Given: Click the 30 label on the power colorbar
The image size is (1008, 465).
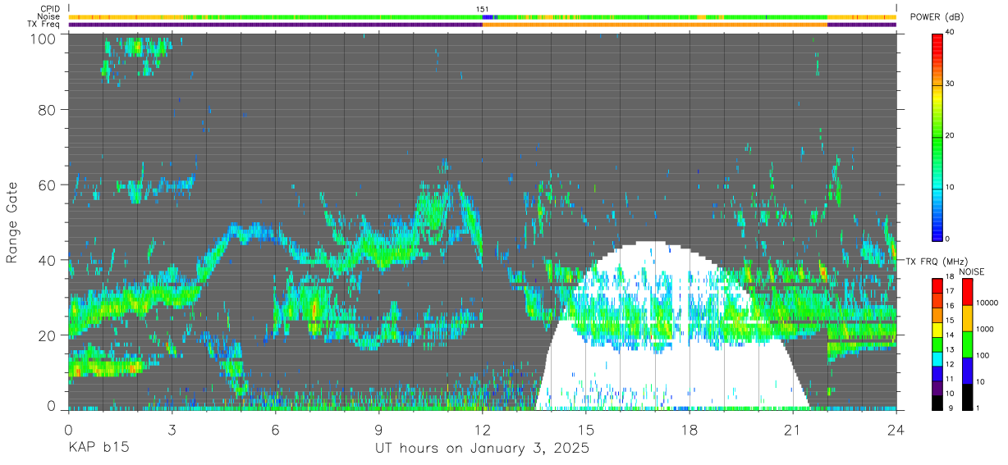Looking at the screenshot, I should 951,84.
